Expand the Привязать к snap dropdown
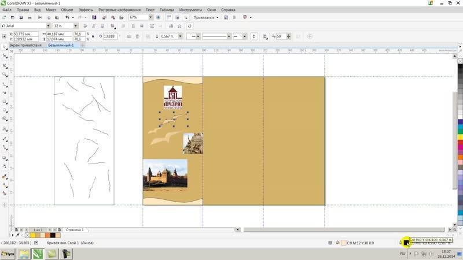 pos(216,17)
